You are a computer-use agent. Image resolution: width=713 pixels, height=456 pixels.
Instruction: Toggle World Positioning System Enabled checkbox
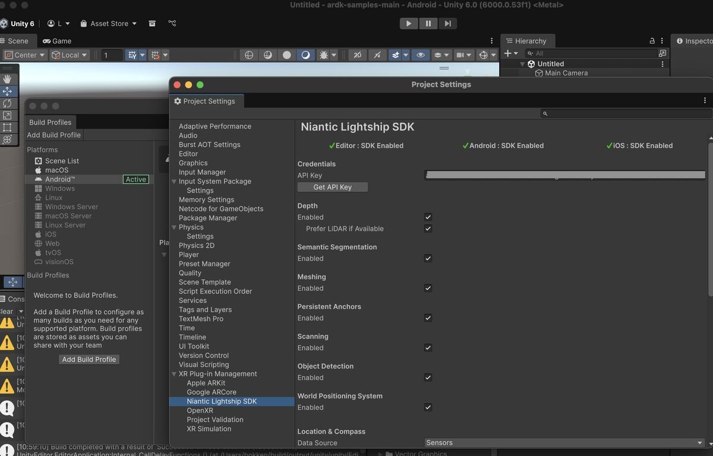tap(428, 407)
